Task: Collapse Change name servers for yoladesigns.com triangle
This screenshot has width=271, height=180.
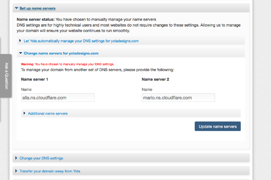Action: coord(21,53)
